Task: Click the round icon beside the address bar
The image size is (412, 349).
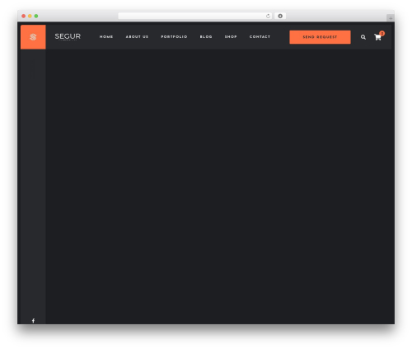Action: [x=280, y=16]
